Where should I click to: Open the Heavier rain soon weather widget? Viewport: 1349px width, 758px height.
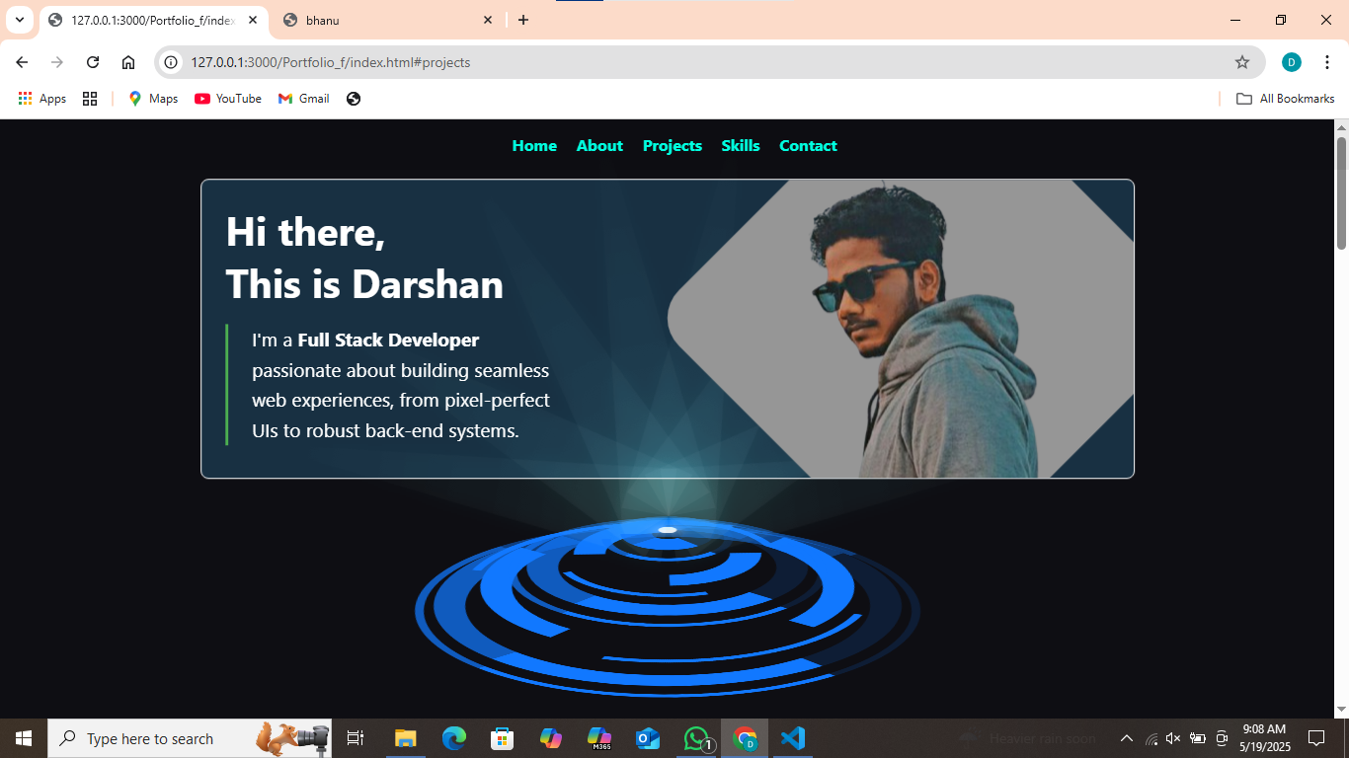tap(1027, 738)
